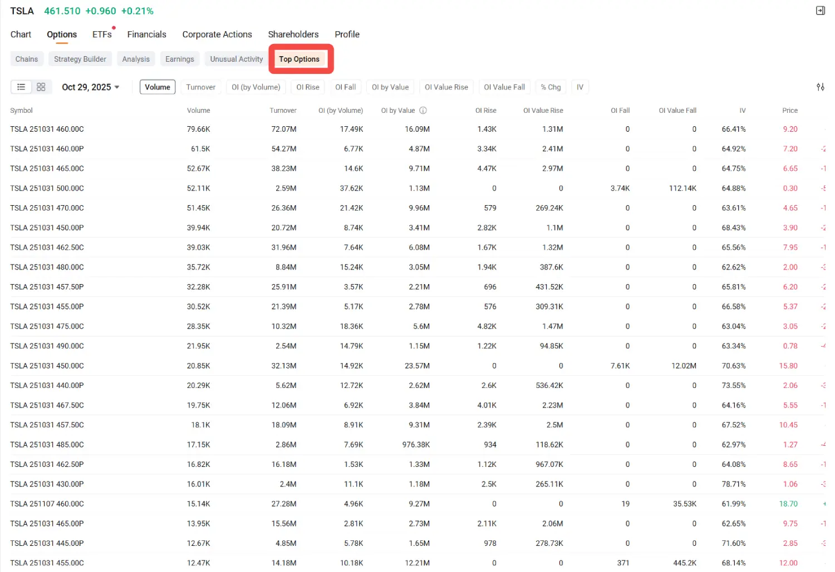Click the info icon beside OI by Value
Image resolution: width=835 pixels, height=572 pixels.
423,110
